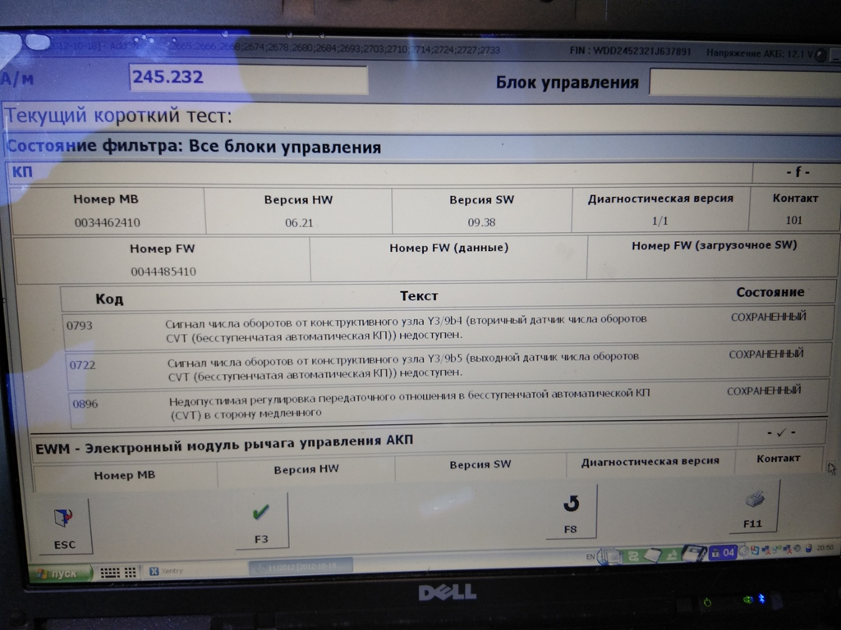The height and width of the screenshot is (630, 841).
Task: Select the highlighted log file taskbar window
Action: pyautogui.click(x=300, y=566)
